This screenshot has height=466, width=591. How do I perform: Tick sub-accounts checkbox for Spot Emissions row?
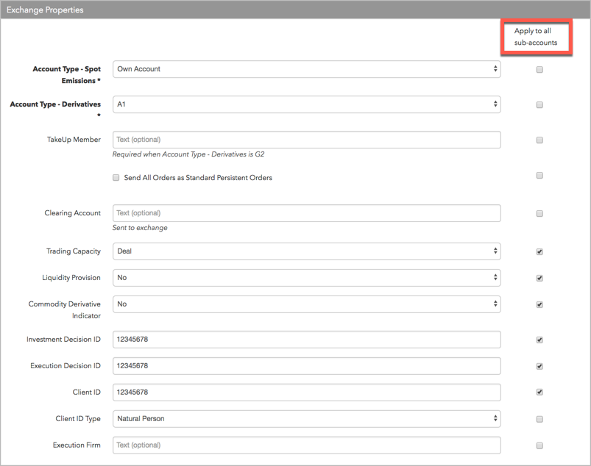click(539, 70)
